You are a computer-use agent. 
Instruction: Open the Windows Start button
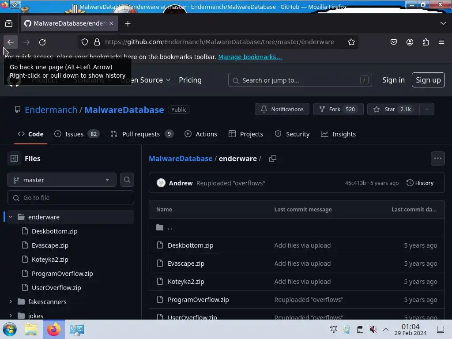pos(10,329)
